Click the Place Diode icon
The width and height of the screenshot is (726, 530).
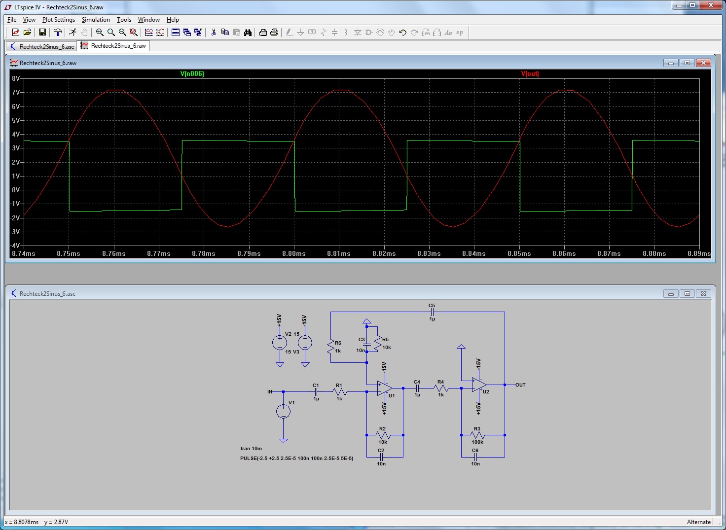point(358,33)
